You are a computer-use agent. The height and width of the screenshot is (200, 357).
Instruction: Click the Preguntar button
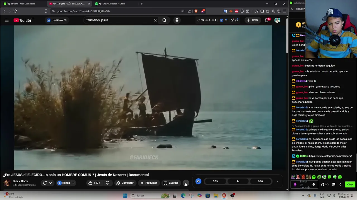point(149,183)
